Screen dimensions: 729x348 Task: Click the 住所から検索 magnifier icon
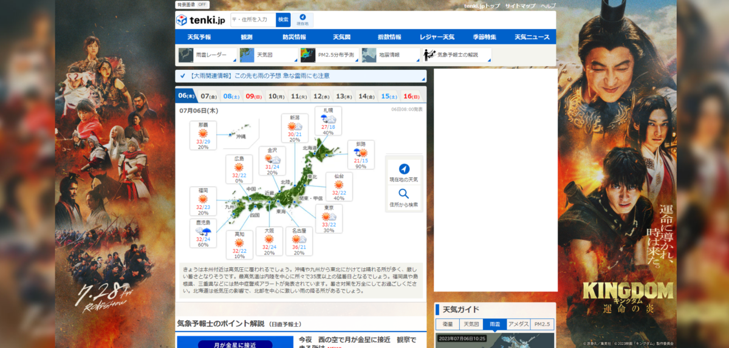click(404, 194)
